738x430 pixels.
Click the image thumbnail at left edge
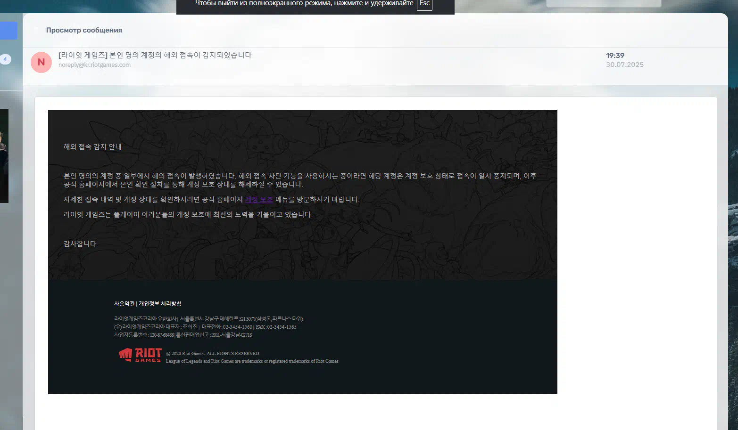coord(4,156)
